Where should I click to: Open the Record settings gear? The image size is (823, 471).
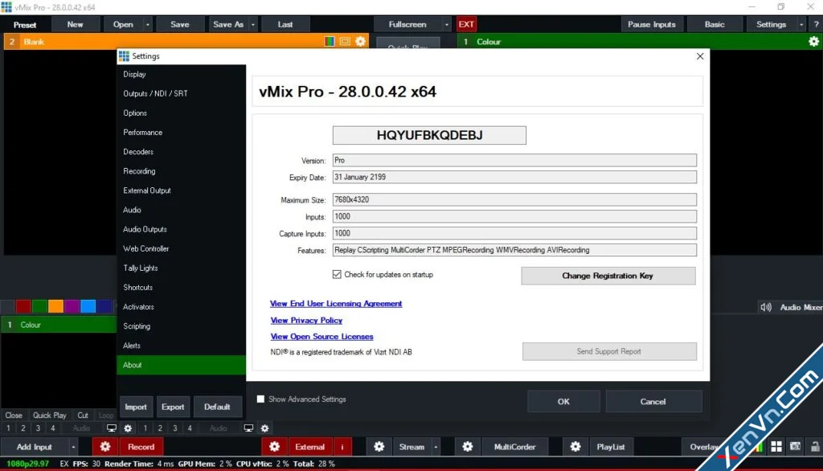105,447
